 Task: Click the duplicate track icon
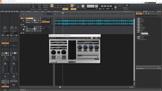click(24, 14)
